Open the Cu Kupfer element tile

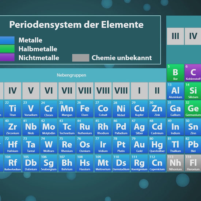coord(139,109)
